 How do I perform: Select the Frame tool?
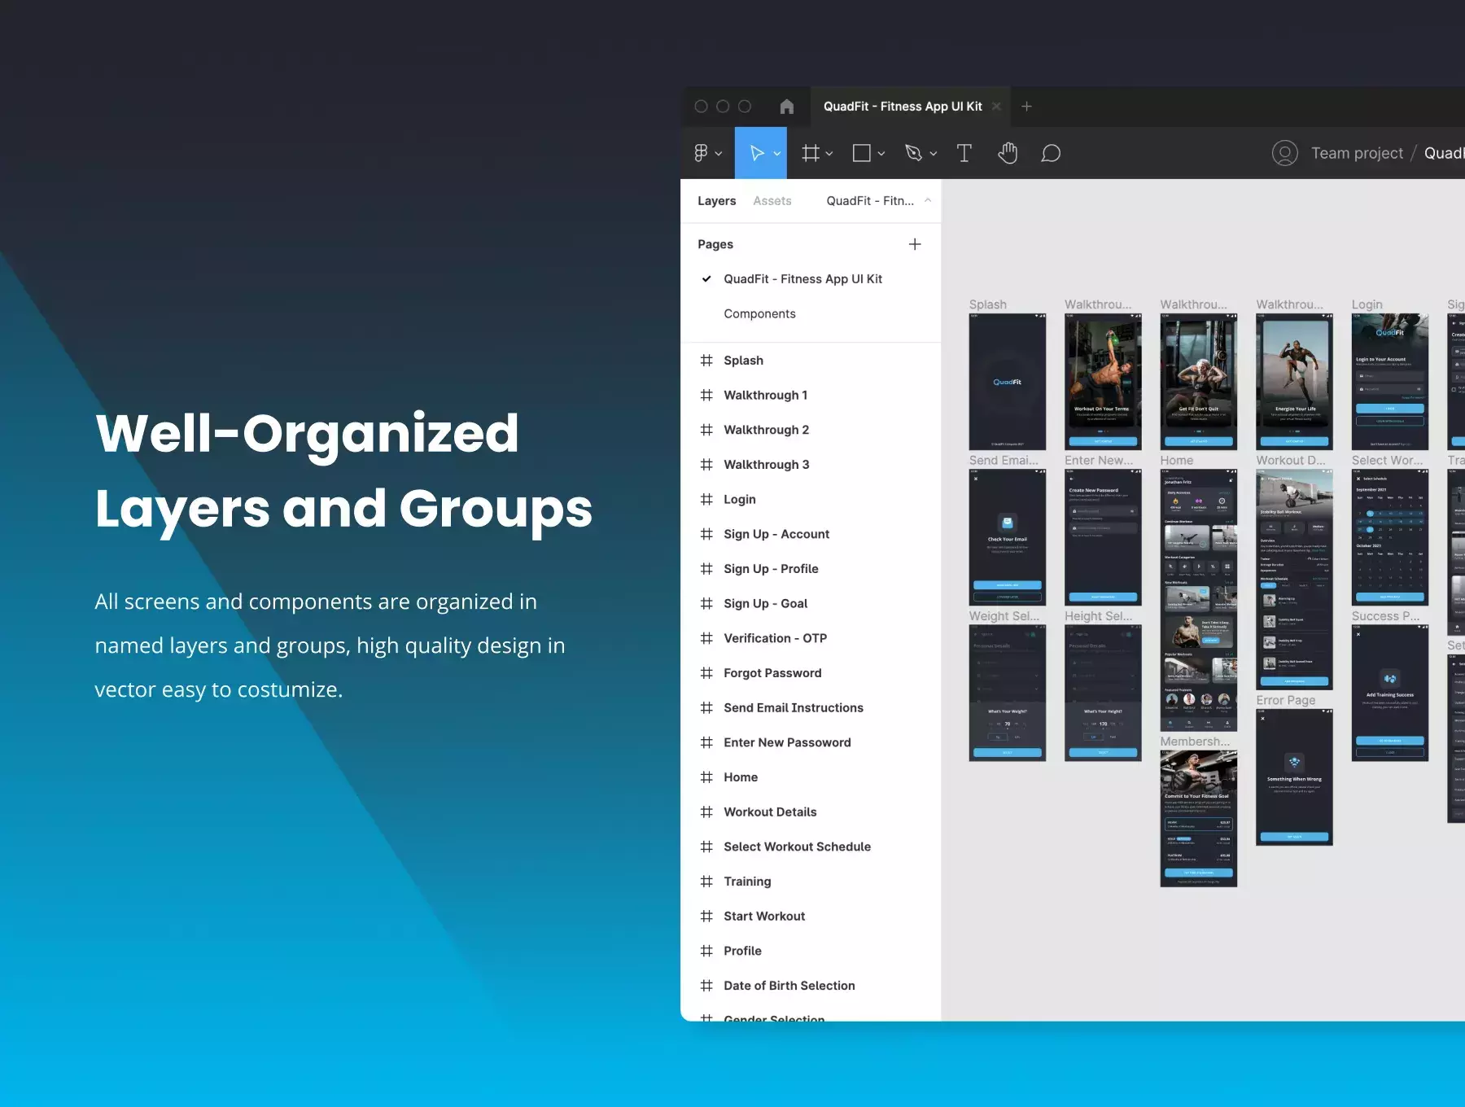coord(810,153)
